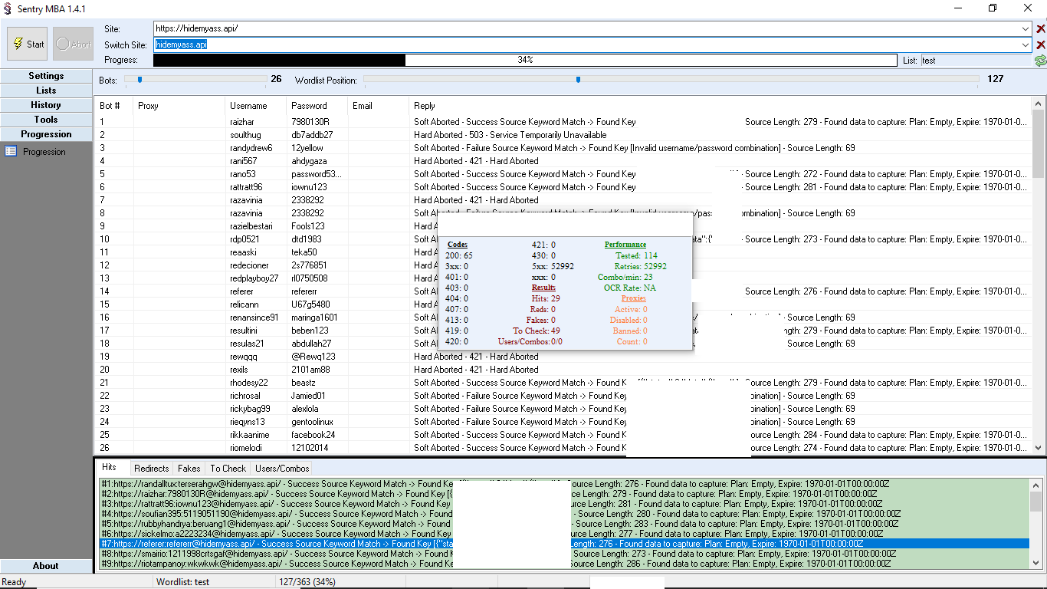Click the Start button with lightning icon
The height and width of the screenshot is (589, 1047).
[28, 44]
